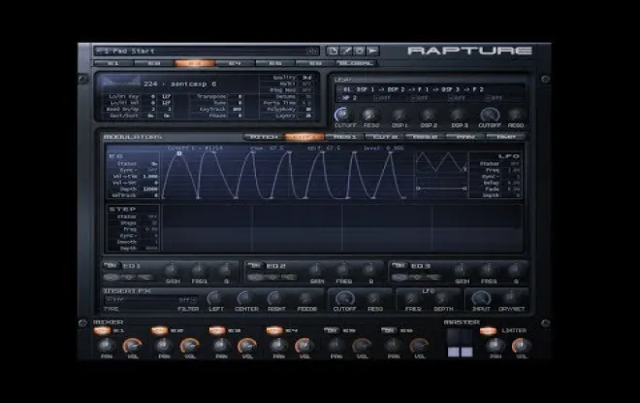Click the Insert FX INPUT knob
Viewport: 640px width, 403px height.
[481, 298]
